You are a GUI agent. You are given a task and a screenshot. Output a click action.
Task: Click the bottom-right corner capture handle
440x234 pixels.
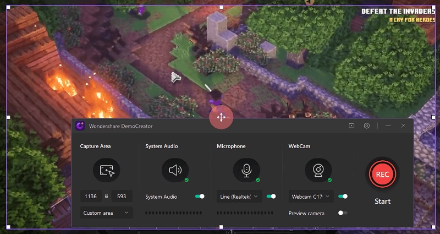[x=434, y=227]
